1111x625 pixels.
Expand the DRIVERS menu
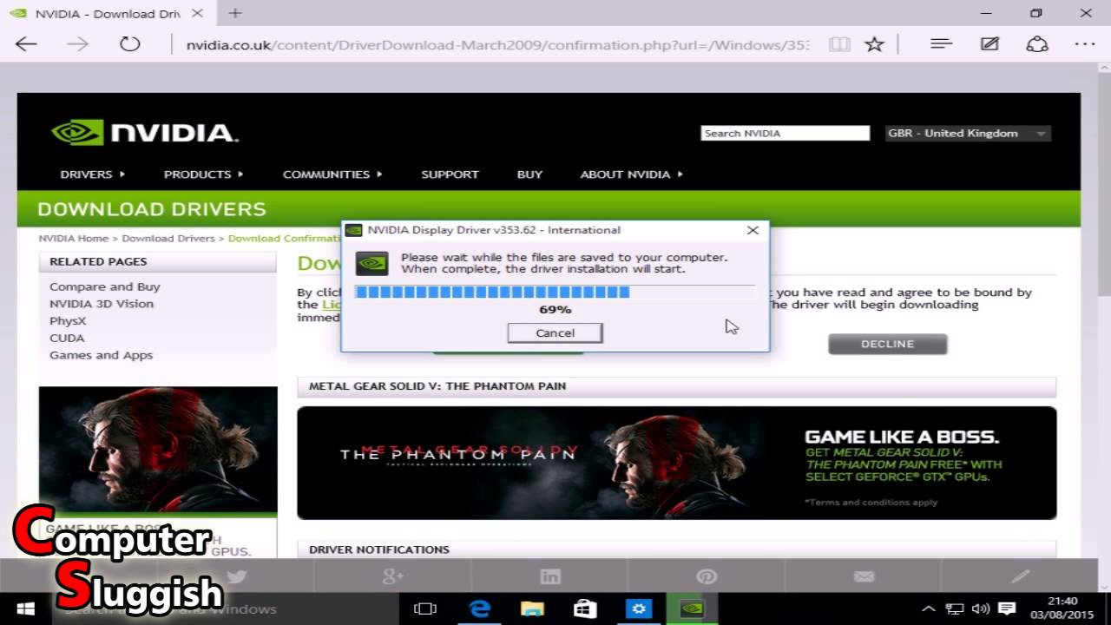pos(92,174)
